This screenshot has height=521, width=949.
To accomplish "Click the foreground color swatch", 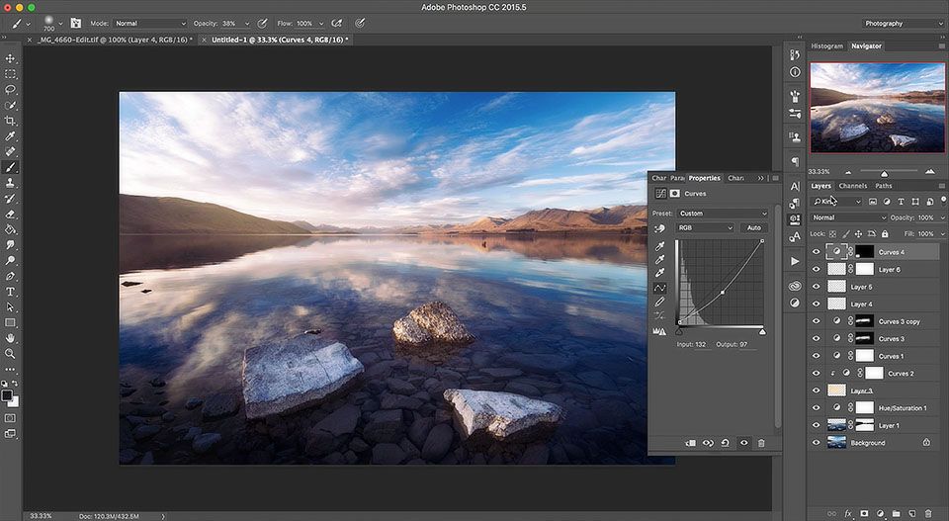I will (x=8, y=395).
